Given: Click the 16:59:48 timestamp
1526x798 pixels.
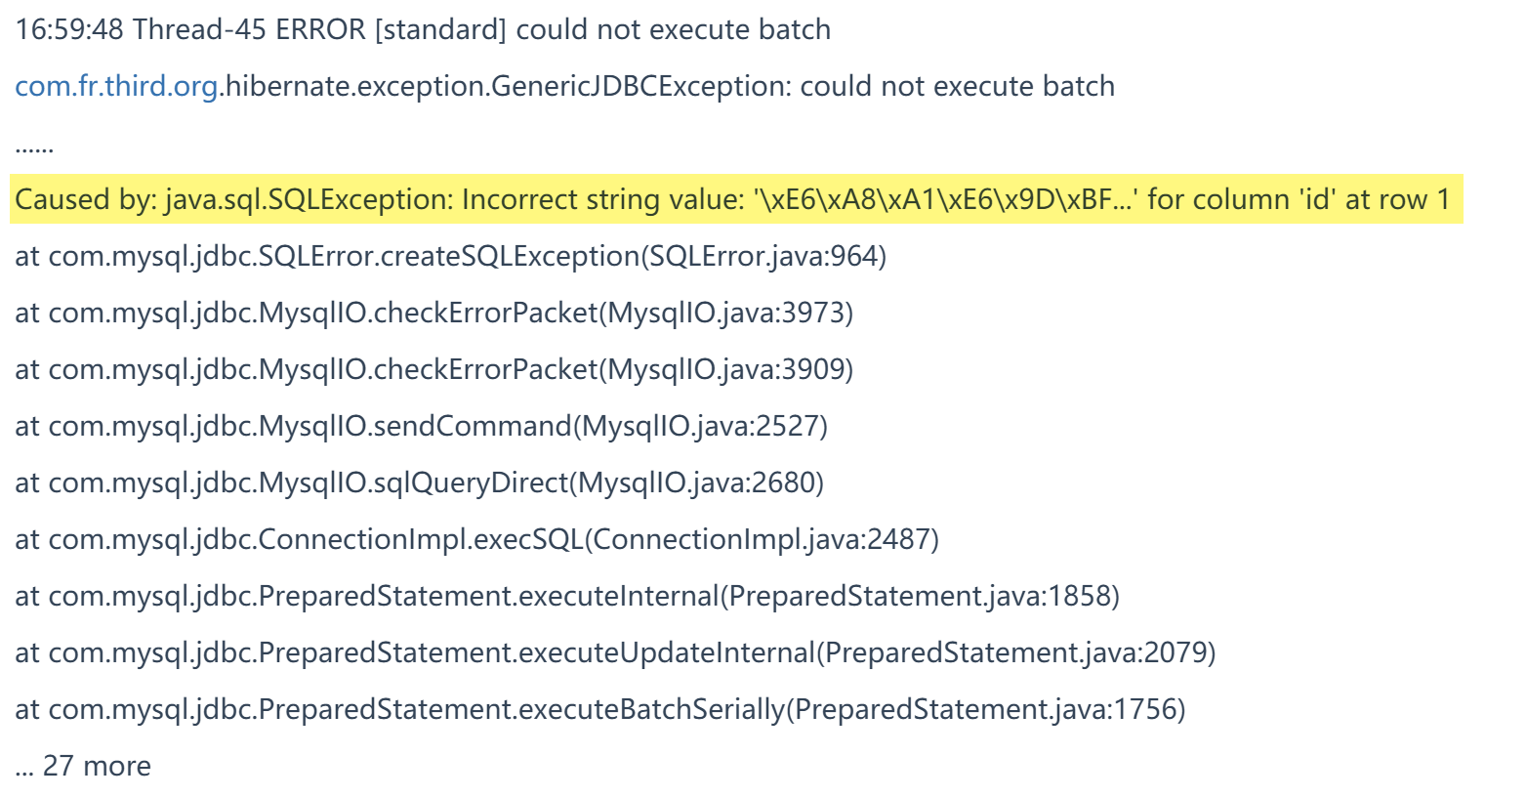Looking at the screenshot, I should pyautogui.click(x=69, y=30).
